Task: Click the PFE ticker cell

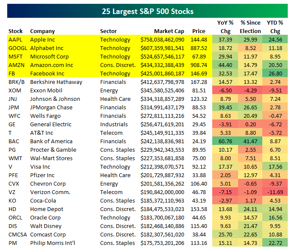Action: click(x=13, y=175)
